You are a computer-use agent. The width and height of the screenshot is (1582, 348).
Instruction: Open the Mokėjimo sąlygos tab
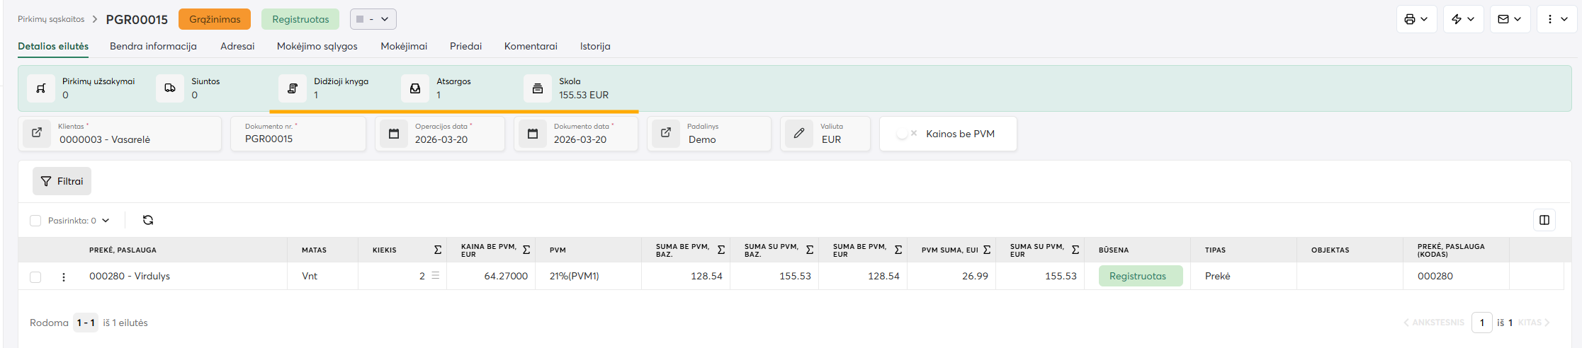(x=317, y=46)
